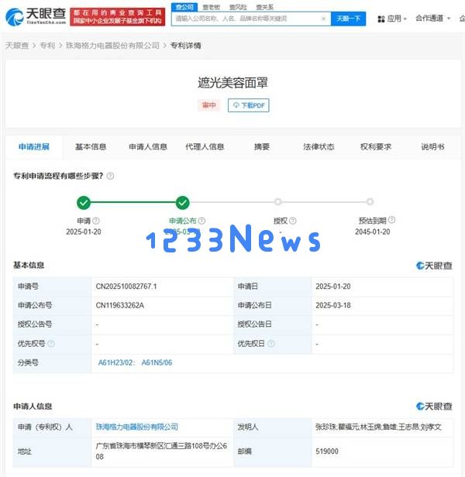The height and width of the screenshot is (477, 465).
Task: Open classification link A61H23/02
Action: pos(116,362)
